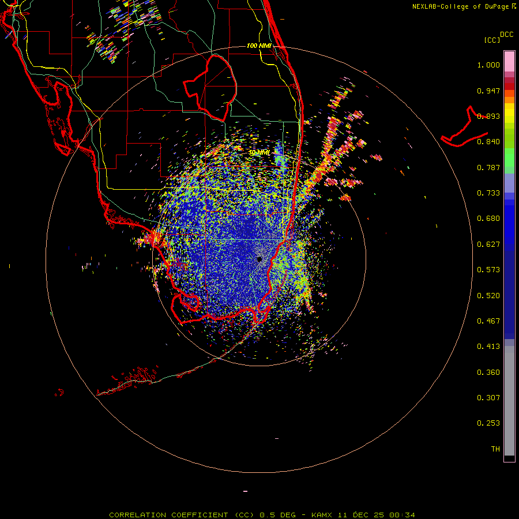
Task: Click the pink swatch at legend top
Action: tap(509, 62)
